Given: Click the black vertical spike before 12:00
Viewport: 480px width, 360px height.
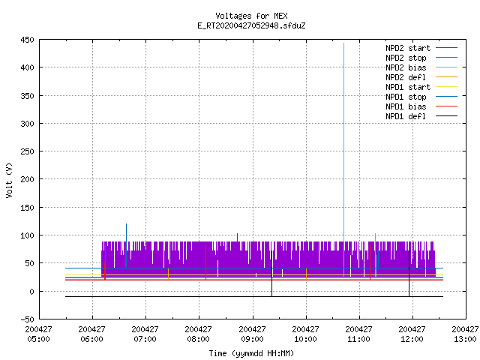Looking at the screenshot, I should 409,275.
